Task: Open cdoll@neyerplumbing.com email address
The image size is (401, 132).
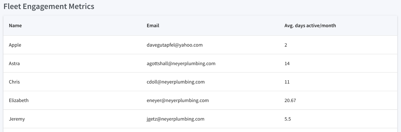Action: click(x=176, y=82)
